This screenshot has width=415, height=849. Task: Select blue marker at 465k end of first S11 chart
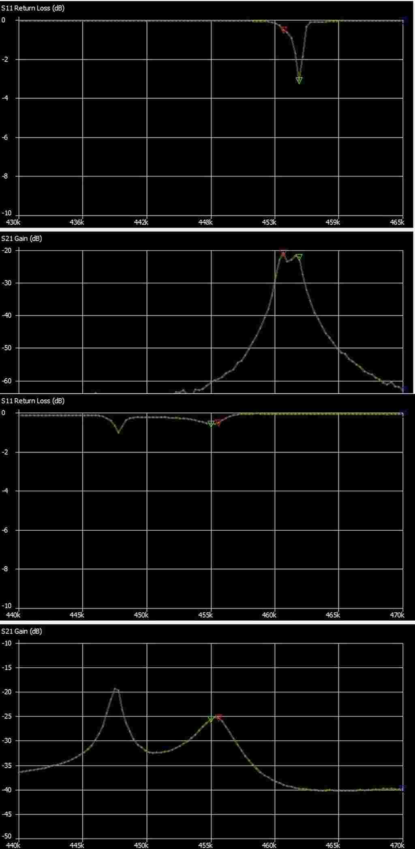coord(404,20)
